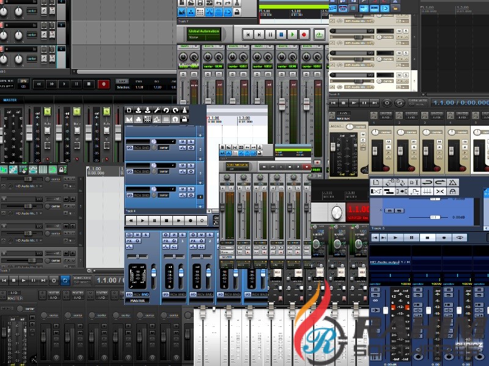Click the large 1.1.00 time display in the dark cream-mixer transport
Screen dimensions: 489x366
(443, 103)
